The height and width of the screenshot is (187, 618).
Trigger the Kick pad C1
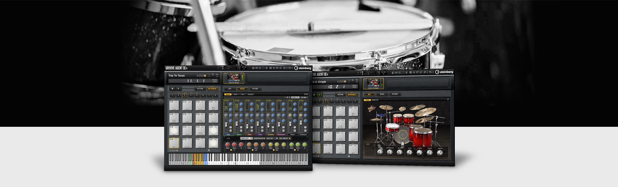click(174, 143)
